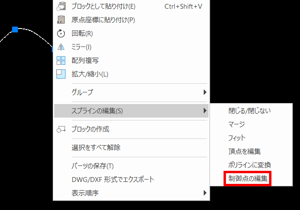Expand the 表示順序 submenu arrow

(205, 193)
